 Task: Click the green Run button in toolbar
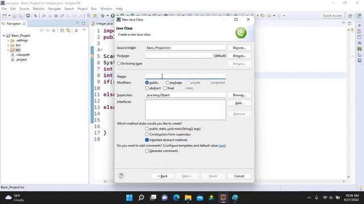click(113, 16)
